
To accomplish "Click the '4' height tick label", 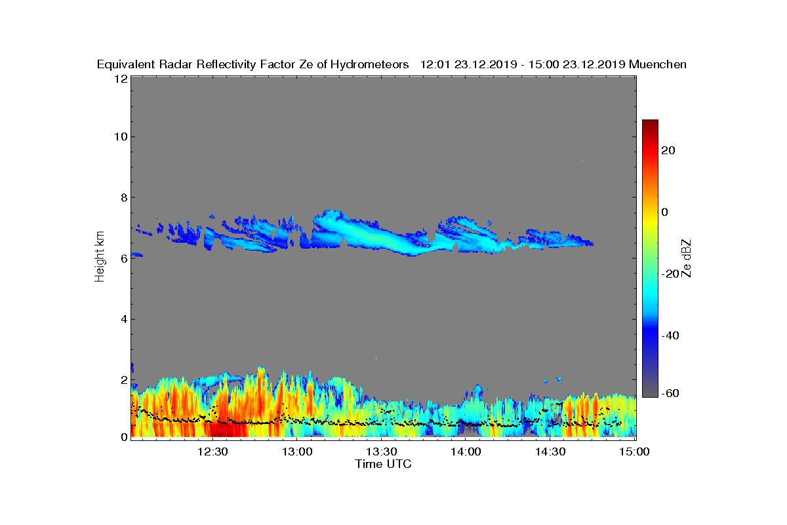I will pos(123,319).
